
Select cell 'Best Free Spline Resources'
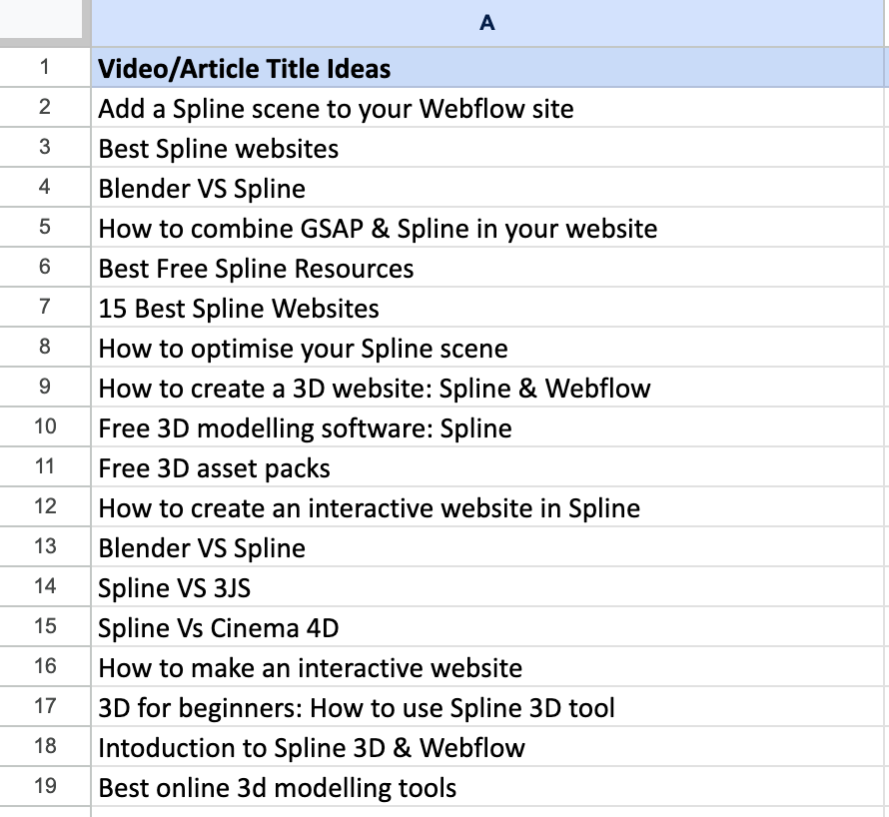(489, 267)
